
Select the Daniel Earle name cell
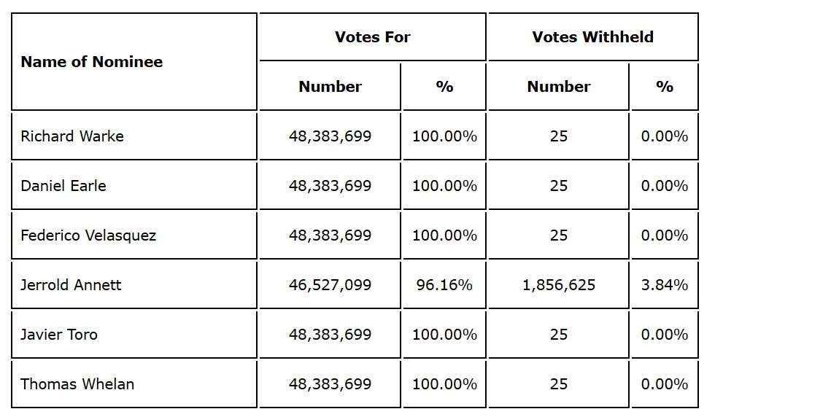point(63,186)
